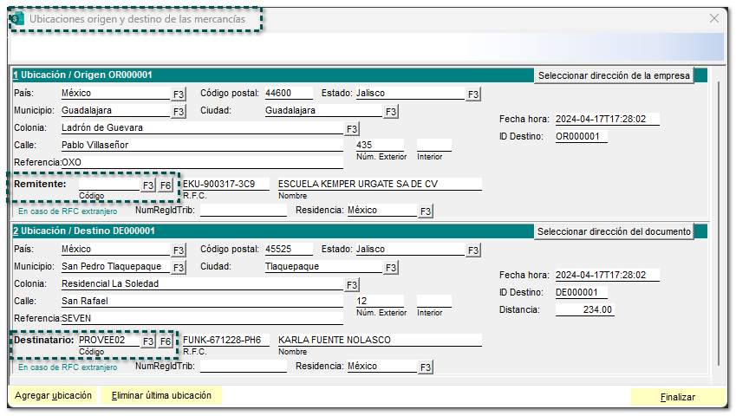The width and height of the screenshot is (736, 416).
Task: Click Seleccionar dirección del documento button
Action: click(614, 231)
